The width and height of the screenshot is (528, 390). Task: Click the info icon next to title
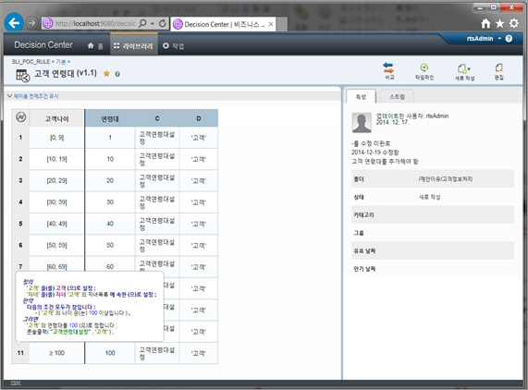click(x=117, y=74)
